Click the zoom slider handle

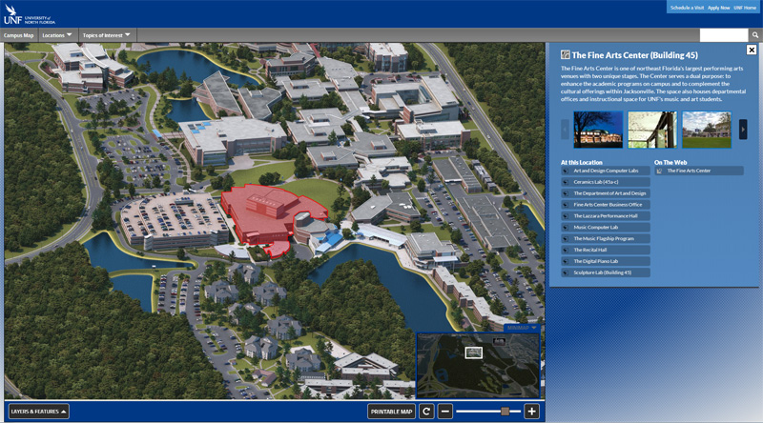tap(505, 412)
